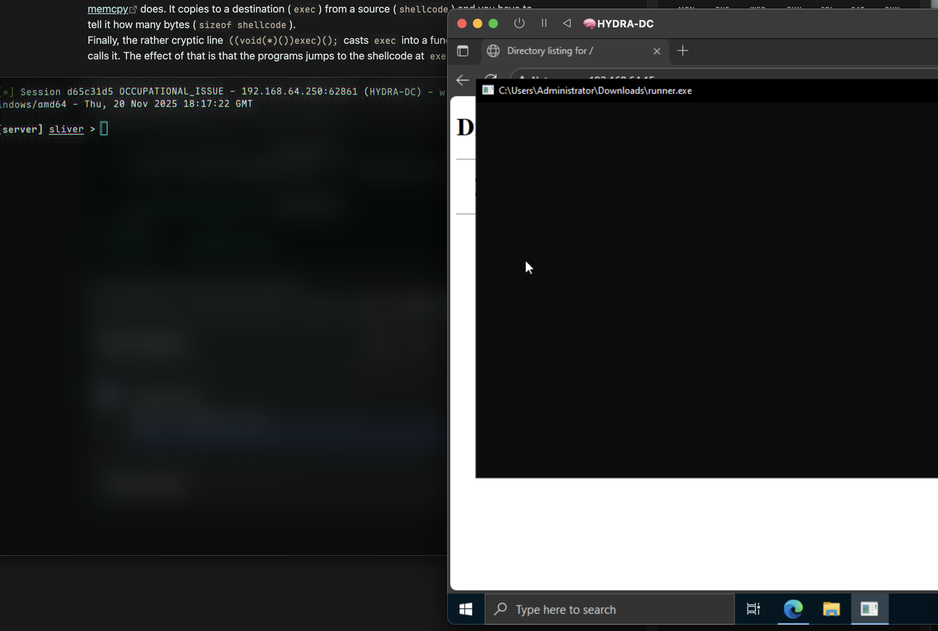Follow the memcpy hyperlink

107,9
